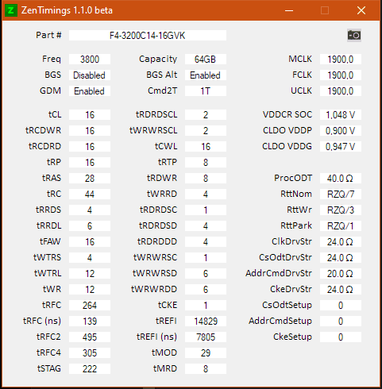Click the AddrCmdDrvStr value 20.0 Ω

coord(341,273)
